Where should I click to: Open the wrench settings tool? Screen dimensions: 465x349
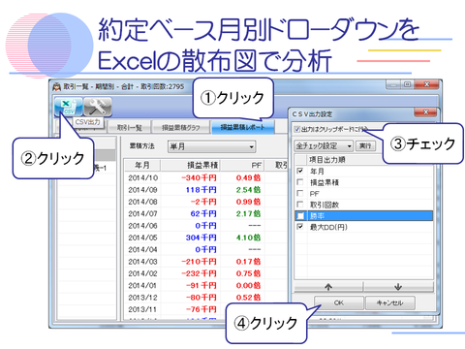(98, 107)
